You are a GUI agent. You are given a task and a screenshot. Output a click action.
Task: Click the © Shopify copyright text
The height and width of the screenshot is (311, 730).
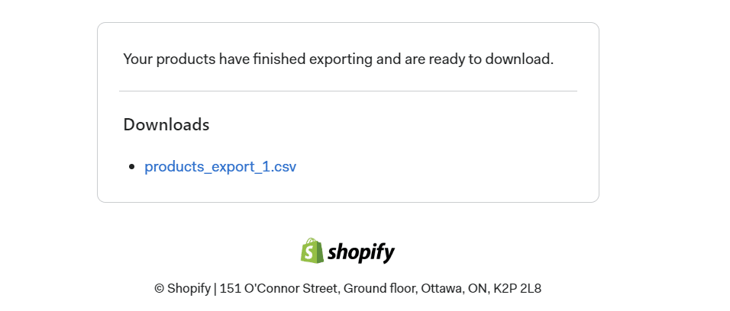182,288
